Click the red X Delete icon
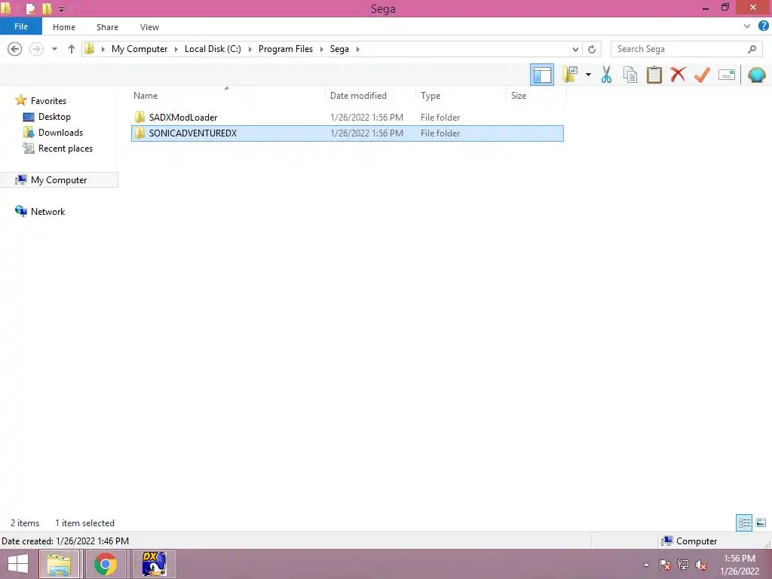The image size is (772, 579). [x=678, y=75]
